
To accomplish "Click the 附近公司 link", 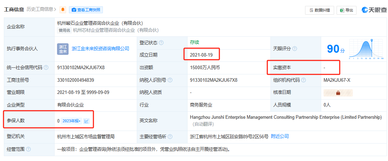I will point(280,136).
